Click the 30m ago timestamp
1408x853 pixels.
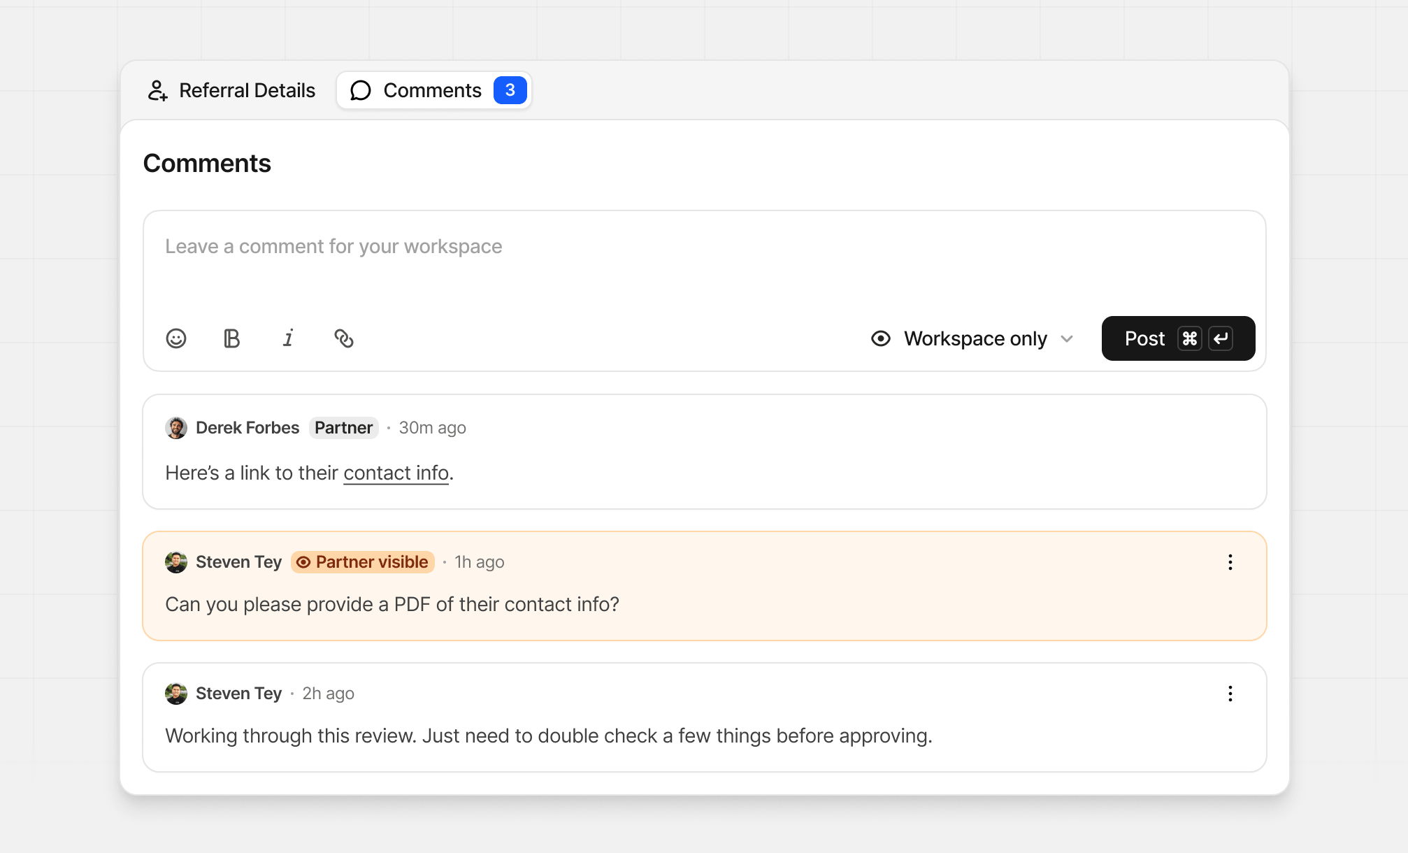[433, 428]
